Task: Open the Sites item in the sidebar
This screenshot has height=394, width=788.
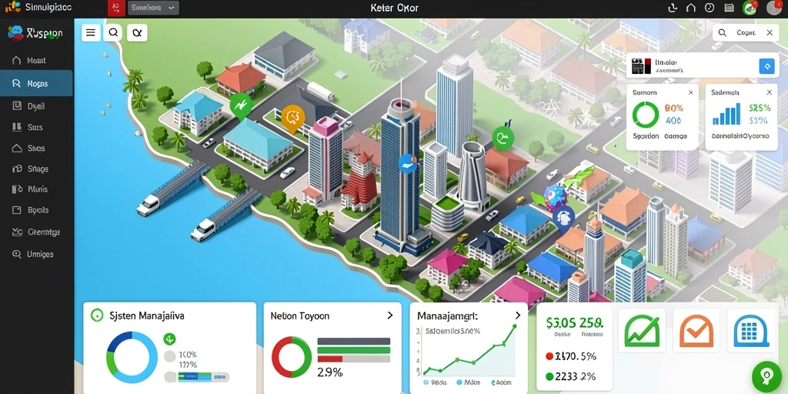Action: pyautogui.click(x=36, y=149)
